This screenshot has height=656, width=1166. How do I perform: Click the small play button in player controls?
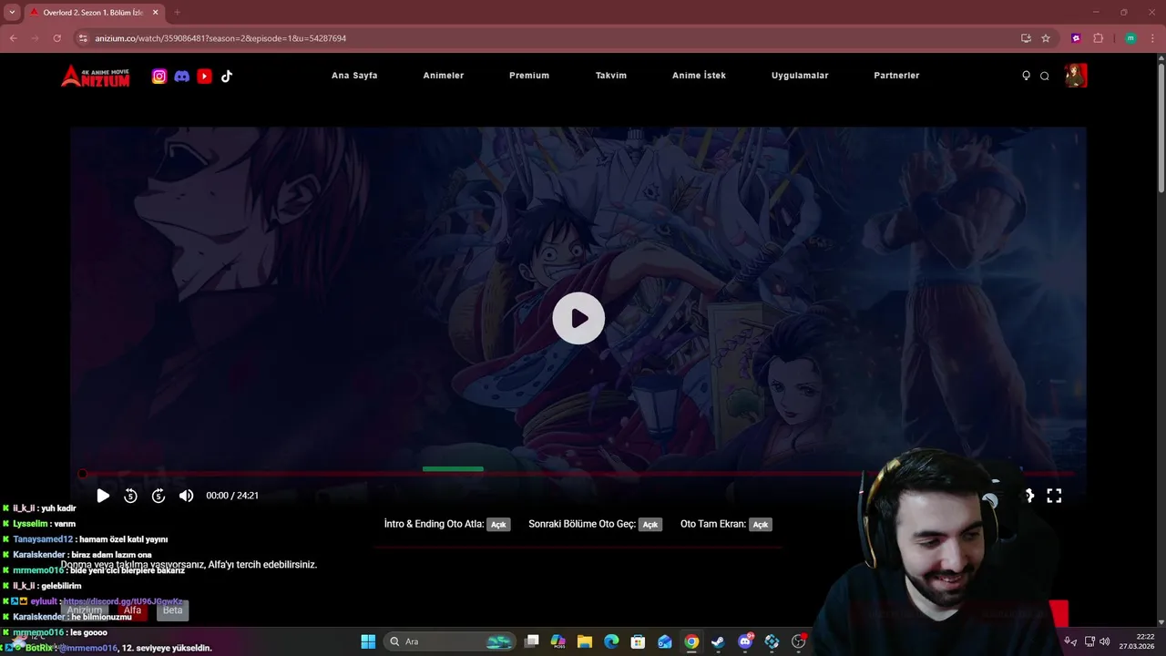point(103,496)
